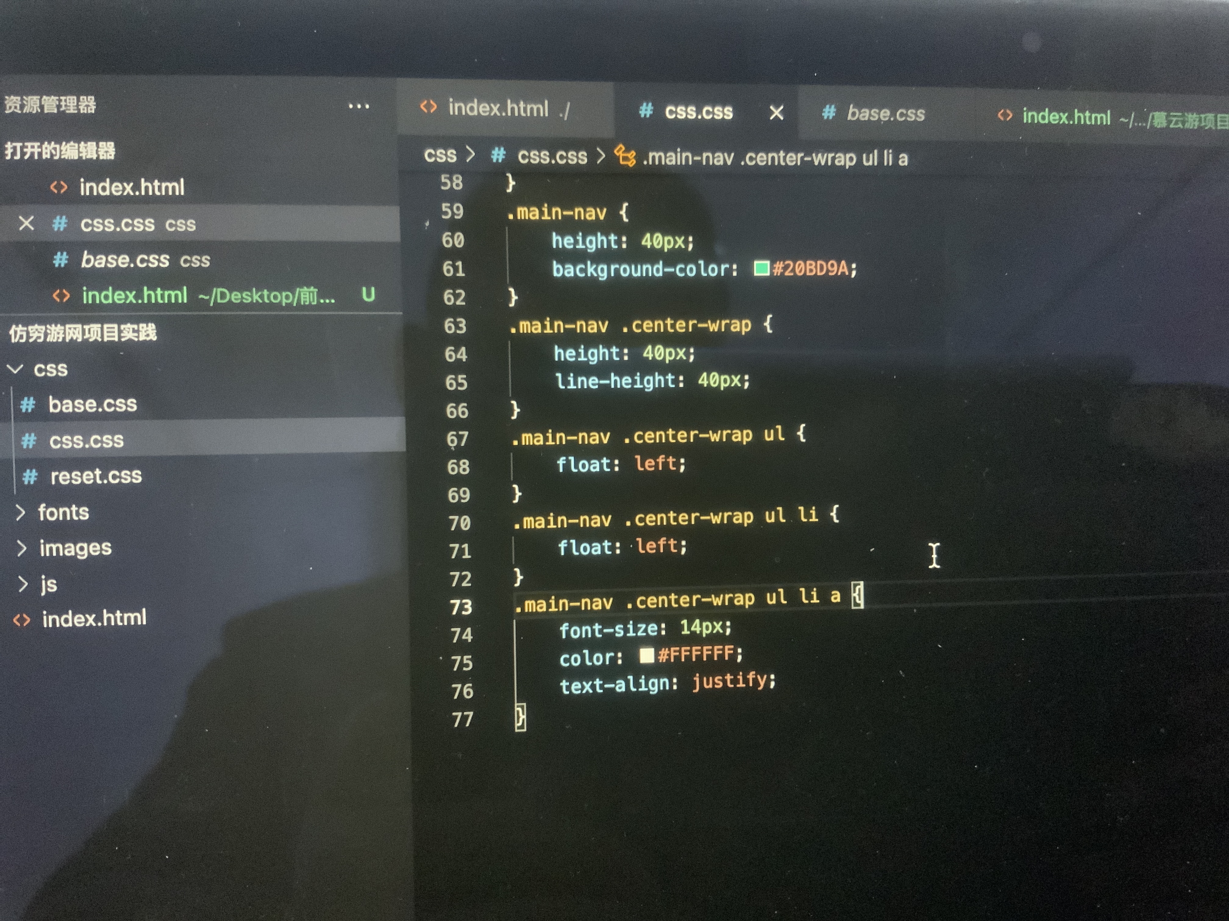This screenshot has width=1229, height=921.
Task: Open css.css in the css folder
Action: coord(87,440)
